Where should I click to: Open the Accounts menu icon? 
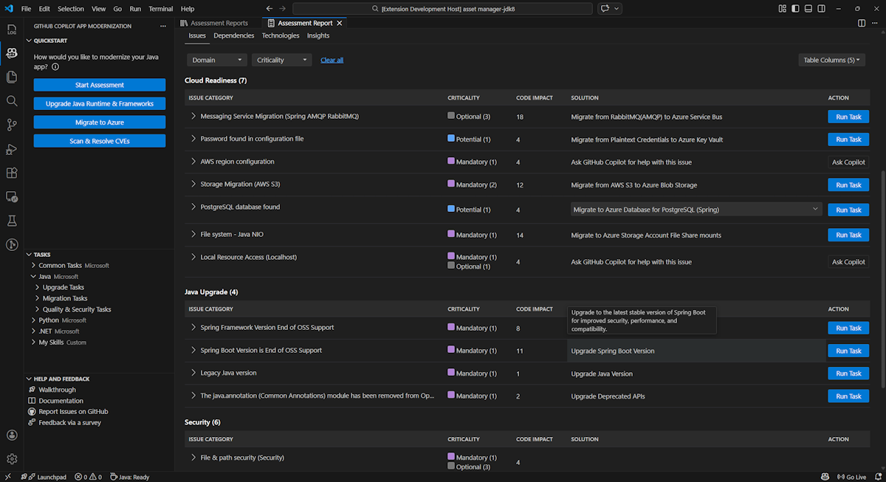(x=12, y=435)
